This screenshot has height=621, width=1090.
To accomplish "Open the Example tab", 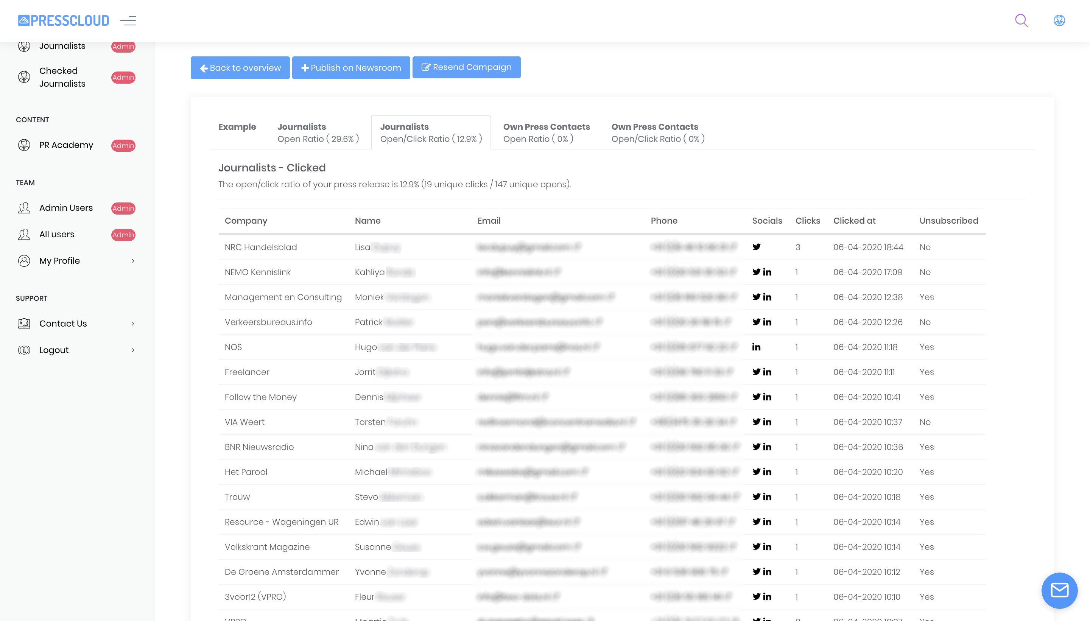I will pyautogui.click(x=237, y=127).
